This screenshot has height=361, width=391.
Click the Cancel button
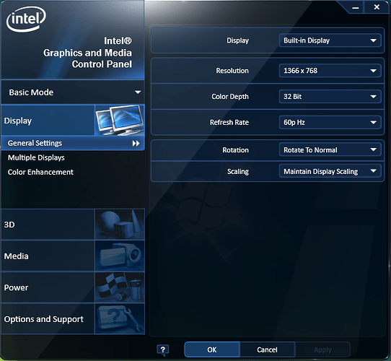(268, 349)
